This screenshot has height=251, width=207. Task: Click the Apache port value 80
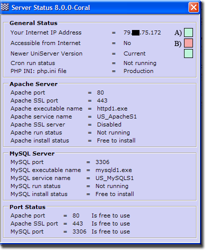click(100, 92)
